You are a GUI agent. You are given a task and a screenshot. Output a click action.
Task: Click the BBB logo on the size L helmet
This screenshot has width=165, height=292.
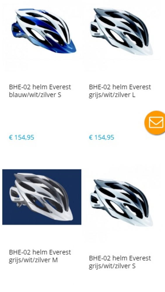(x=97, y=34)
